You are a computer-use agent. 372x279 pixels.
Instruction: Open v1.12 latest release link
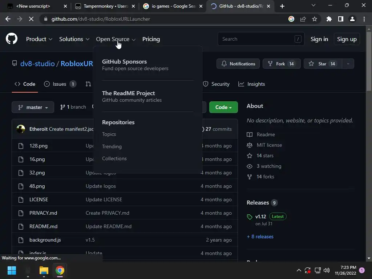[260, 217]
